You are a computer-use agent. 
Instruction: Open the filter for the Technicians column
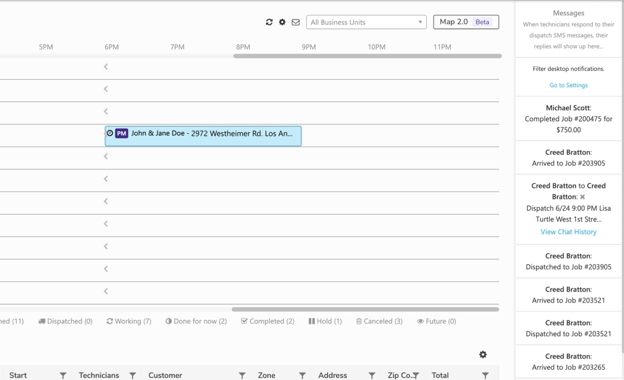(x=132, y=375)
